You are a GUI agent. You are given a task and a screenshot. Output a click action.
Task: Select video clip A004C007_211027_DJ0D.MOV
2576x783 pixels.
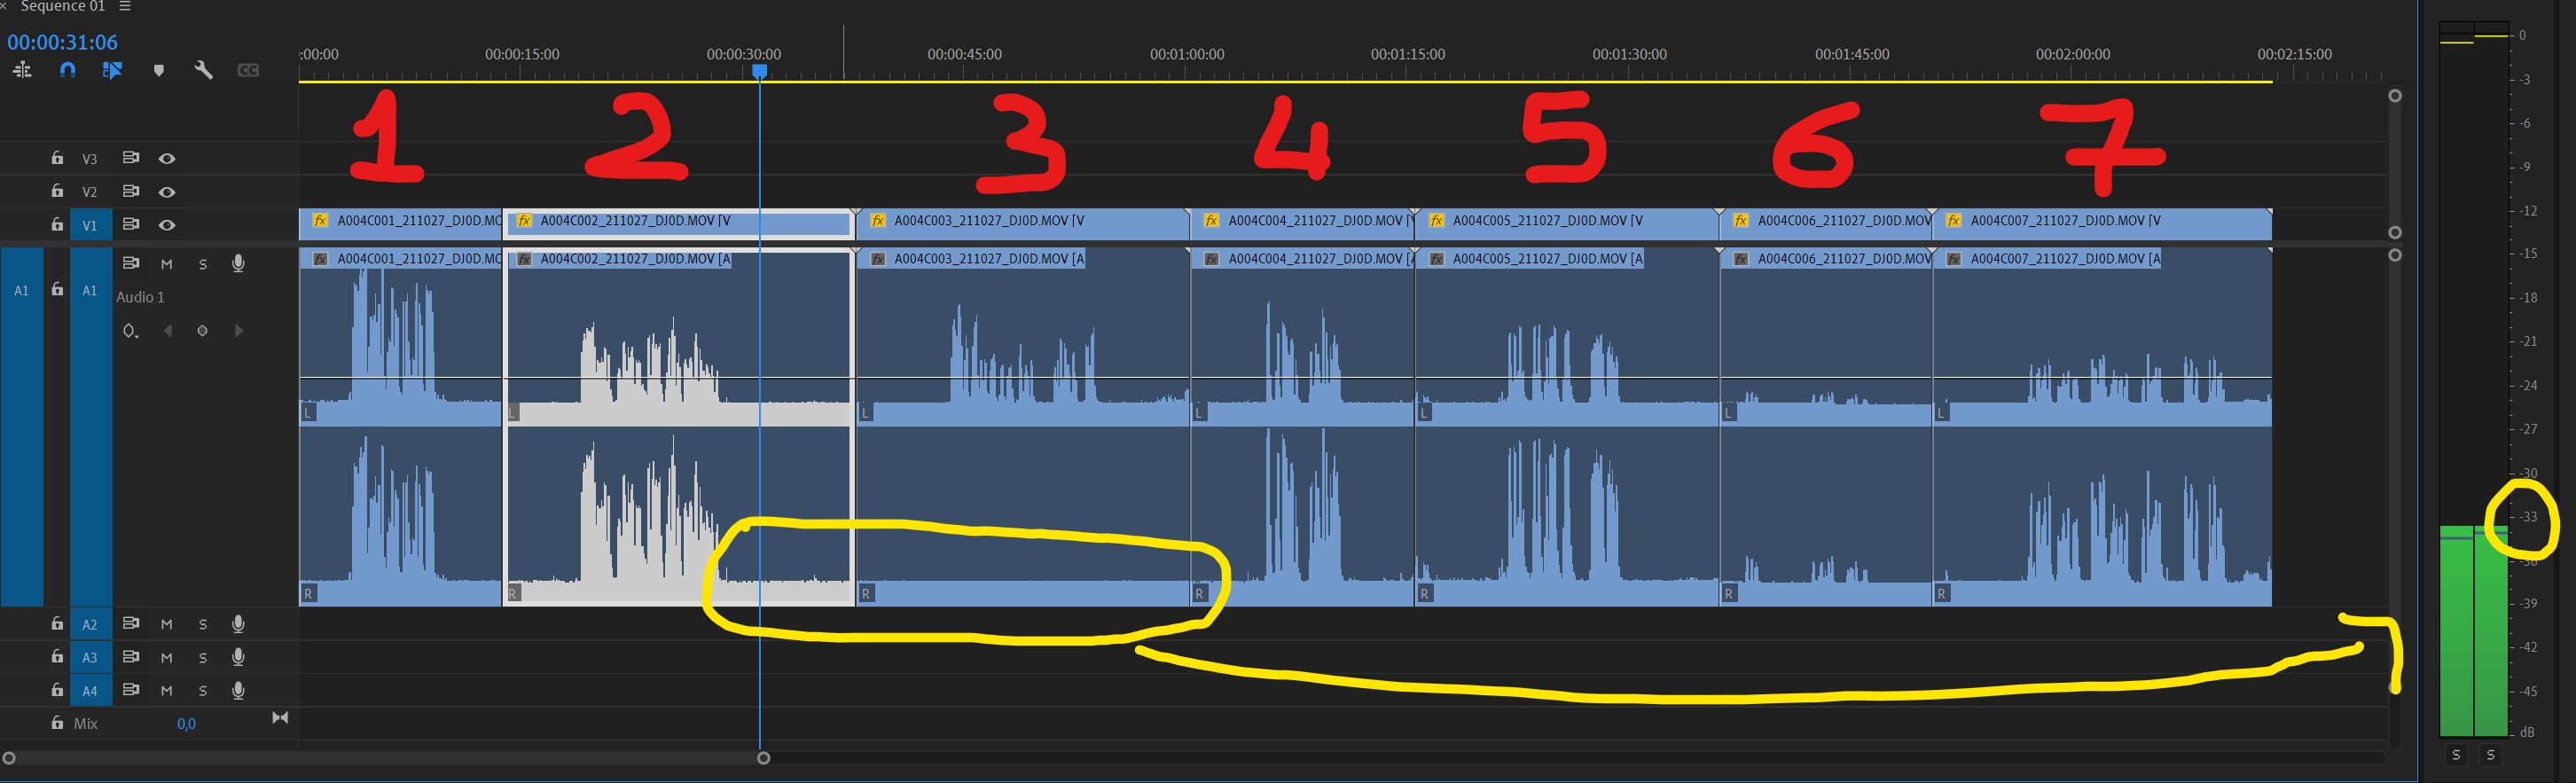(x=2103, y=224)
